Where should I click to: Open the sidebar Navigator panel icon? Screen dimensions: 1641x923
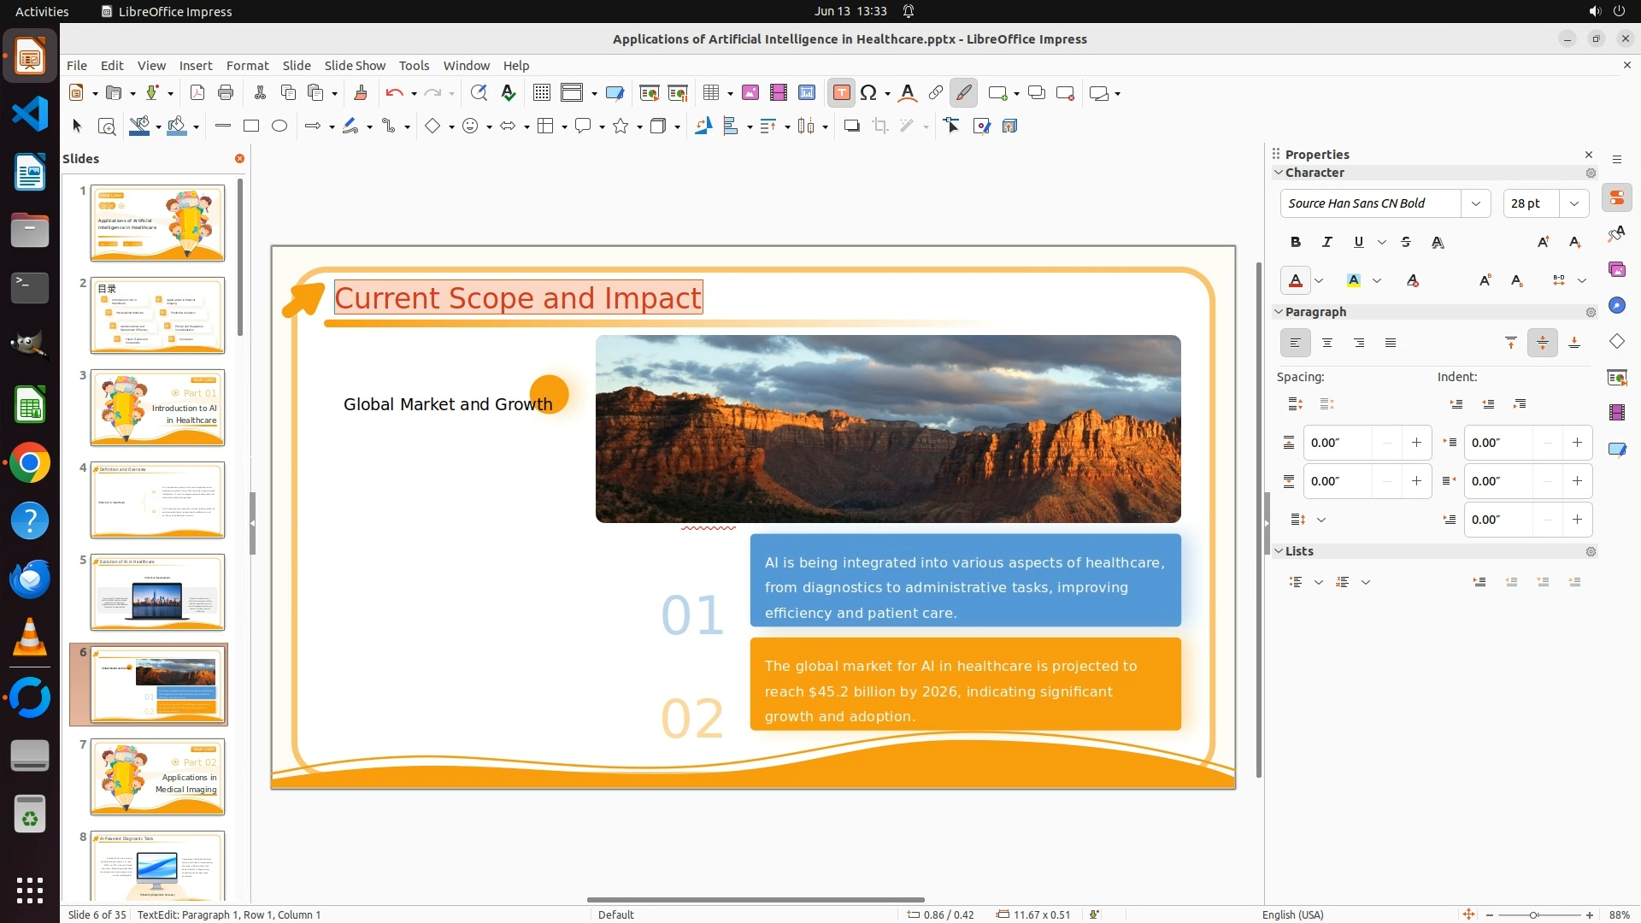coord(1616,306)
